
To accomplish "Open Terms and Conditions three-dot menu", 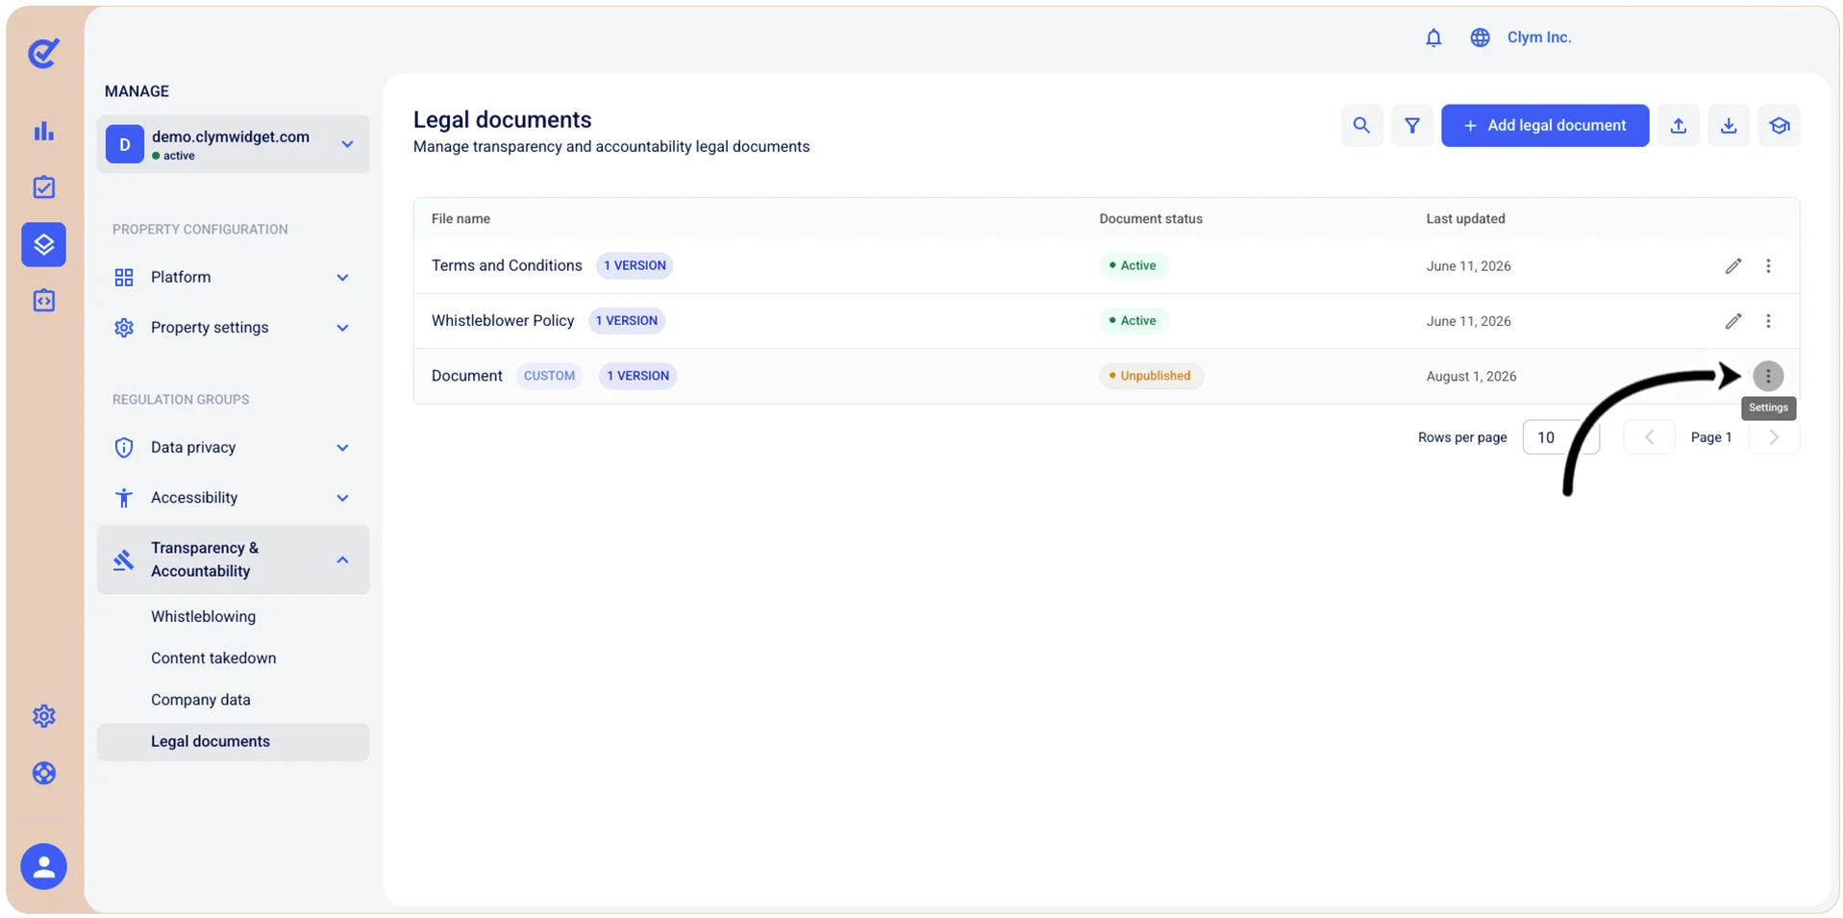I will tap(1768, 266).
